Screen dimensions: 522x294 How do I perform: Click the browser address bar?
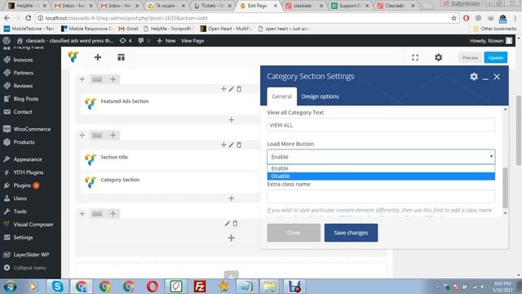[x=246, y=18]
